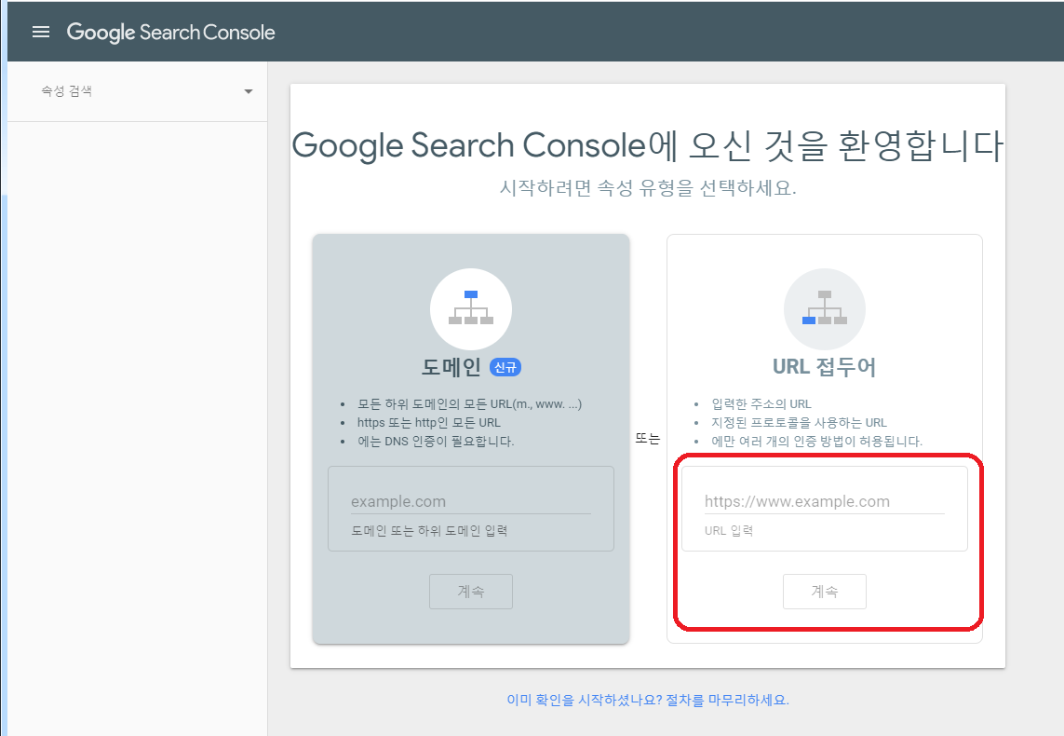The image size is (1064, 736).
Task: Click the 도메인 card heading
Action: click(451, 367)
